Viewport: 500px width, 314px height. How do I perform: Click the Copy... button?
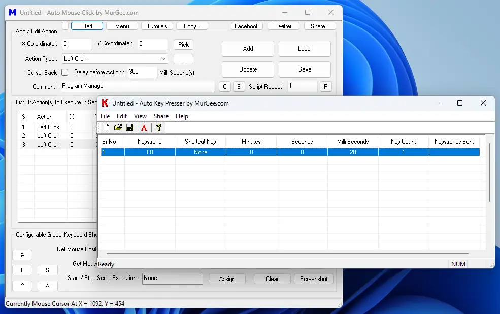tap(192, 26)
